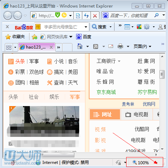This screenshot has height=168, width=168.
Task: Click the compatibility view broken-page icon
Action: pyautogui.click(x=78, y=15)
